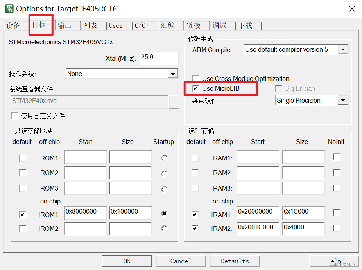
Task: Select the ROM1 Startup radio button
Action: point(164,158)
